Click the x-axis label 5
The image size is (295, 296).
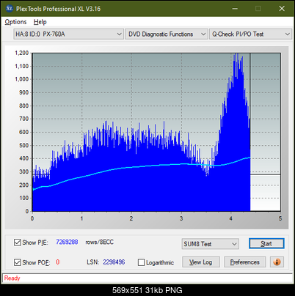[x=280, y=218]
